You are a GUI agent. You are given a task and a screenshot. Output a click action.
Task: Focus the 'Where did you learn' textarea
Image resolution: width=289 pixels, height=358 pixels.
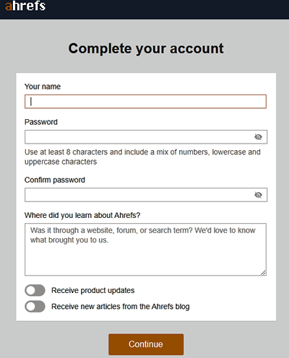tap(145, 250)
